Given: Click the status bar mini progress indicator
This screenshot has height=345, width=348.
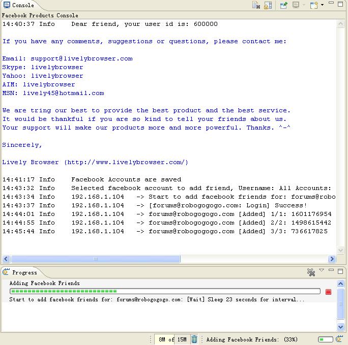Looking at the screenshot, I should coord(326,339).
